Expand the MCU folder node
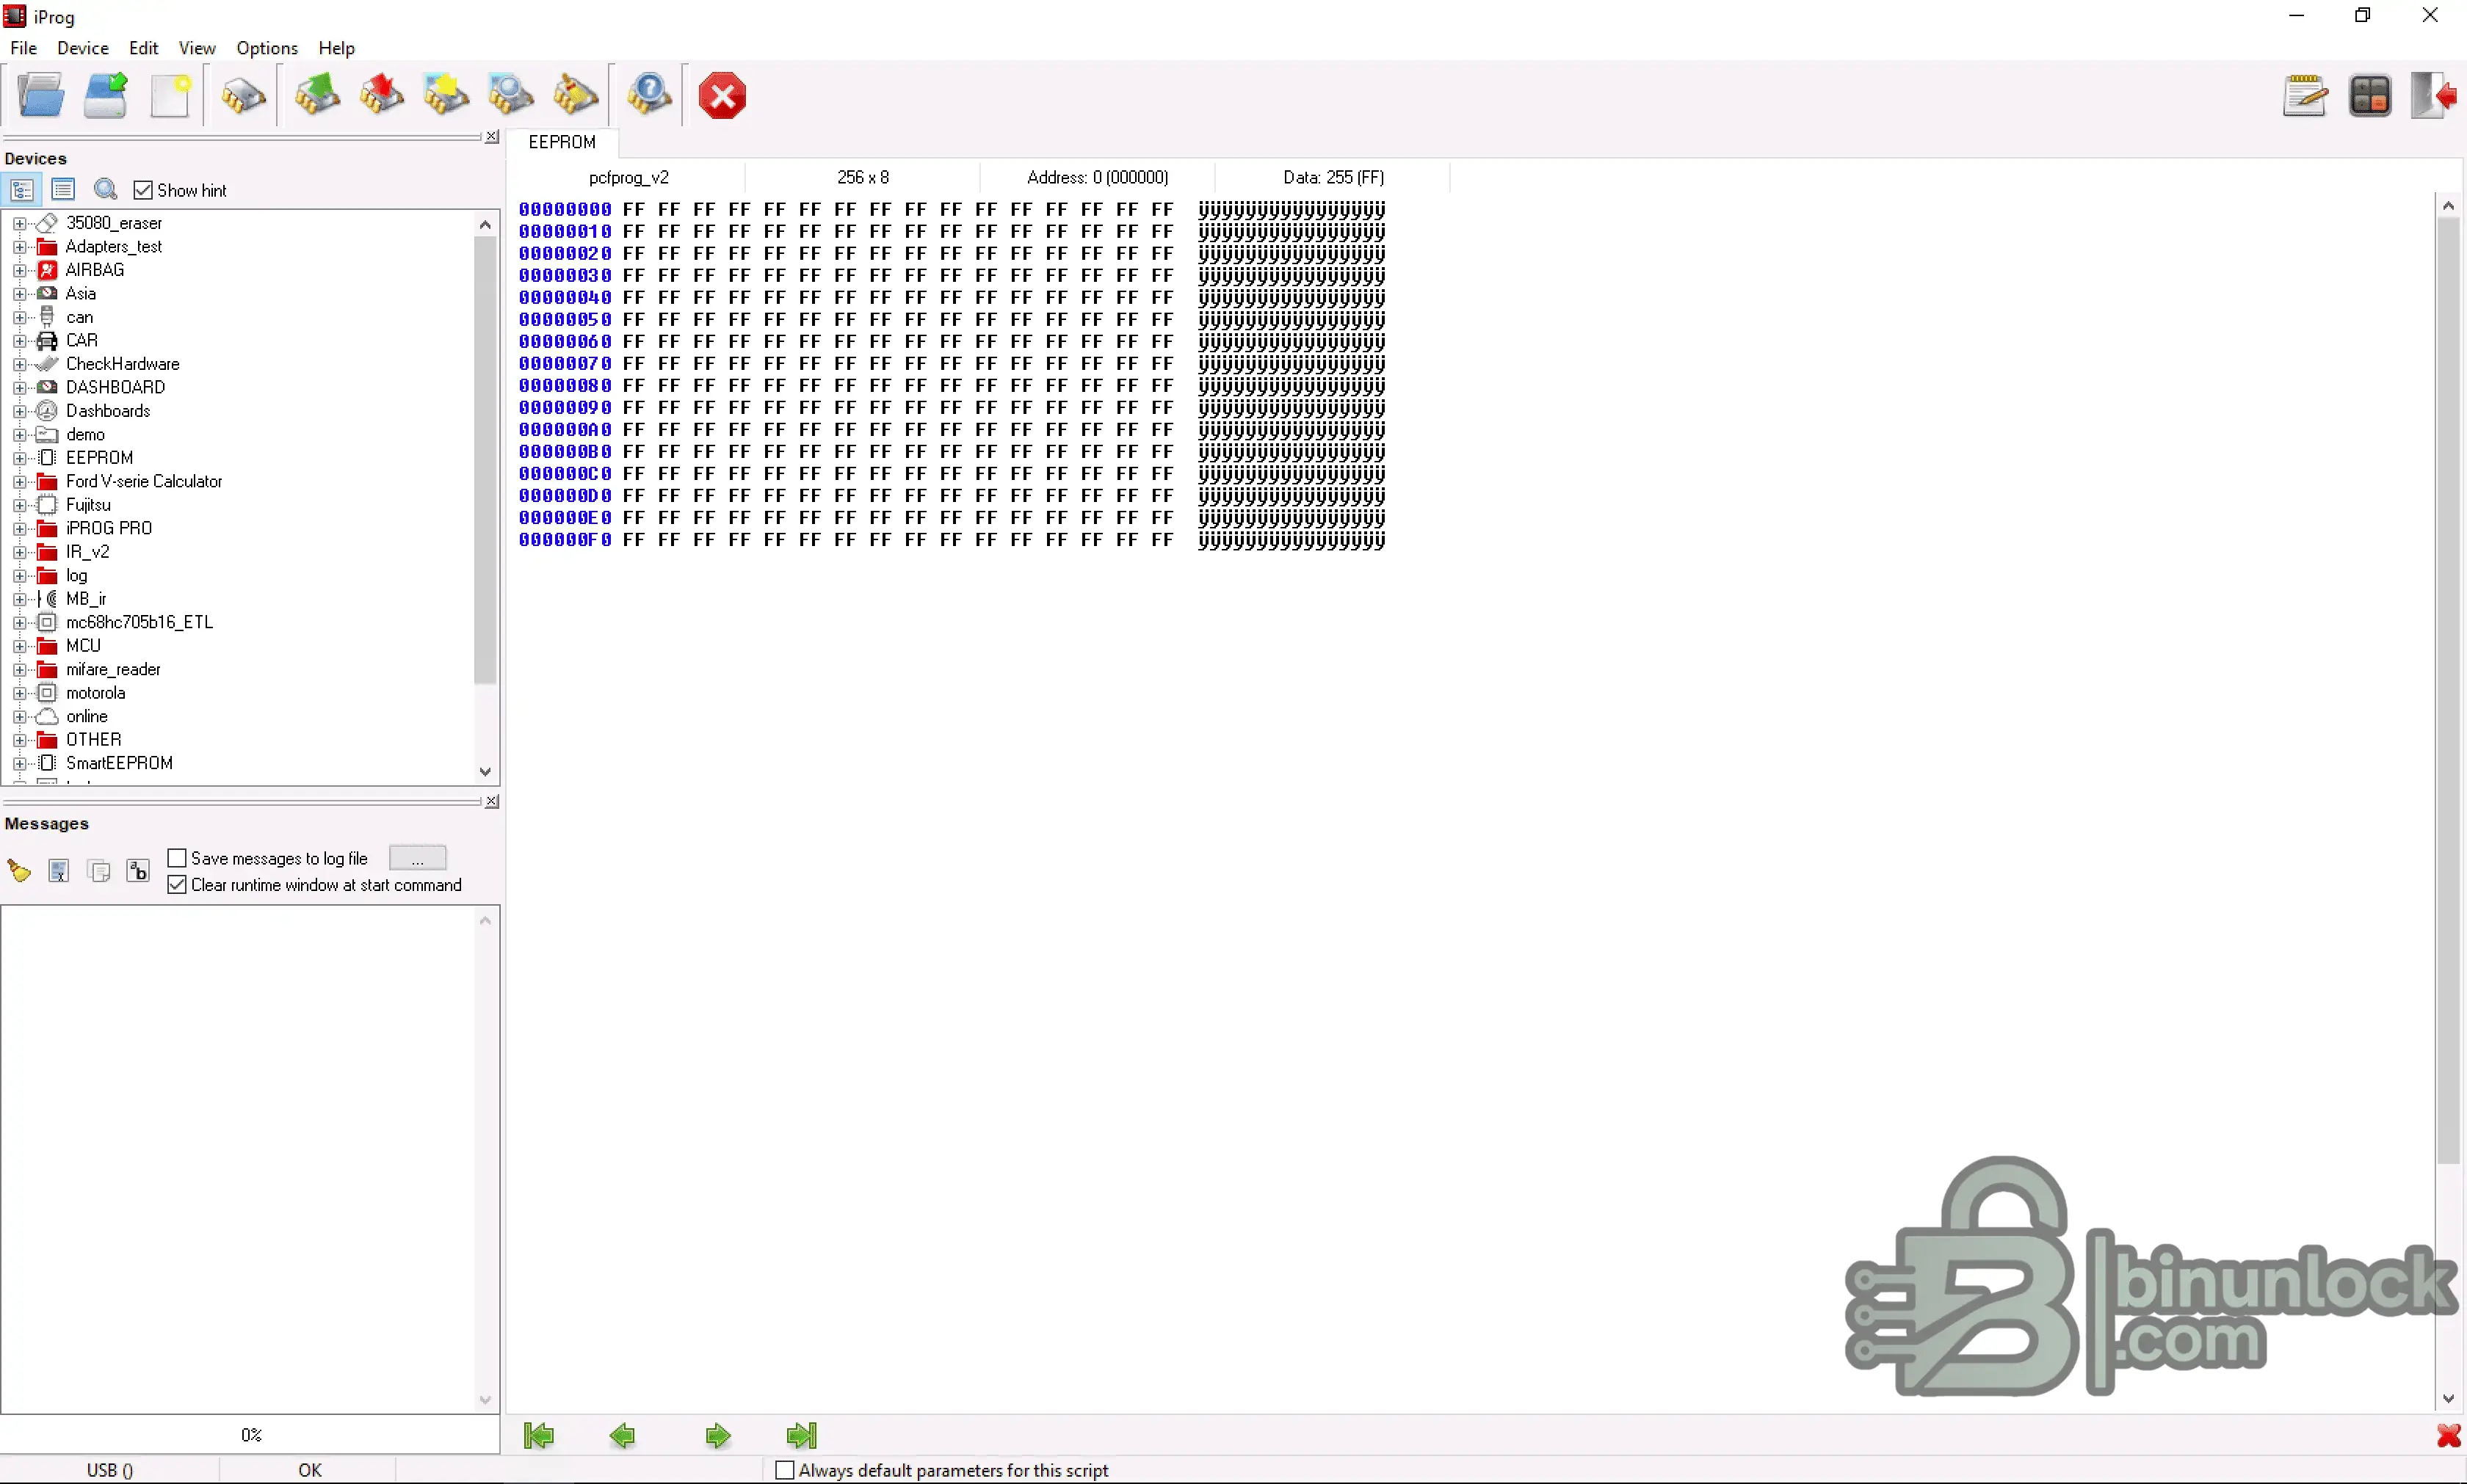 click(x=19, y=646)
